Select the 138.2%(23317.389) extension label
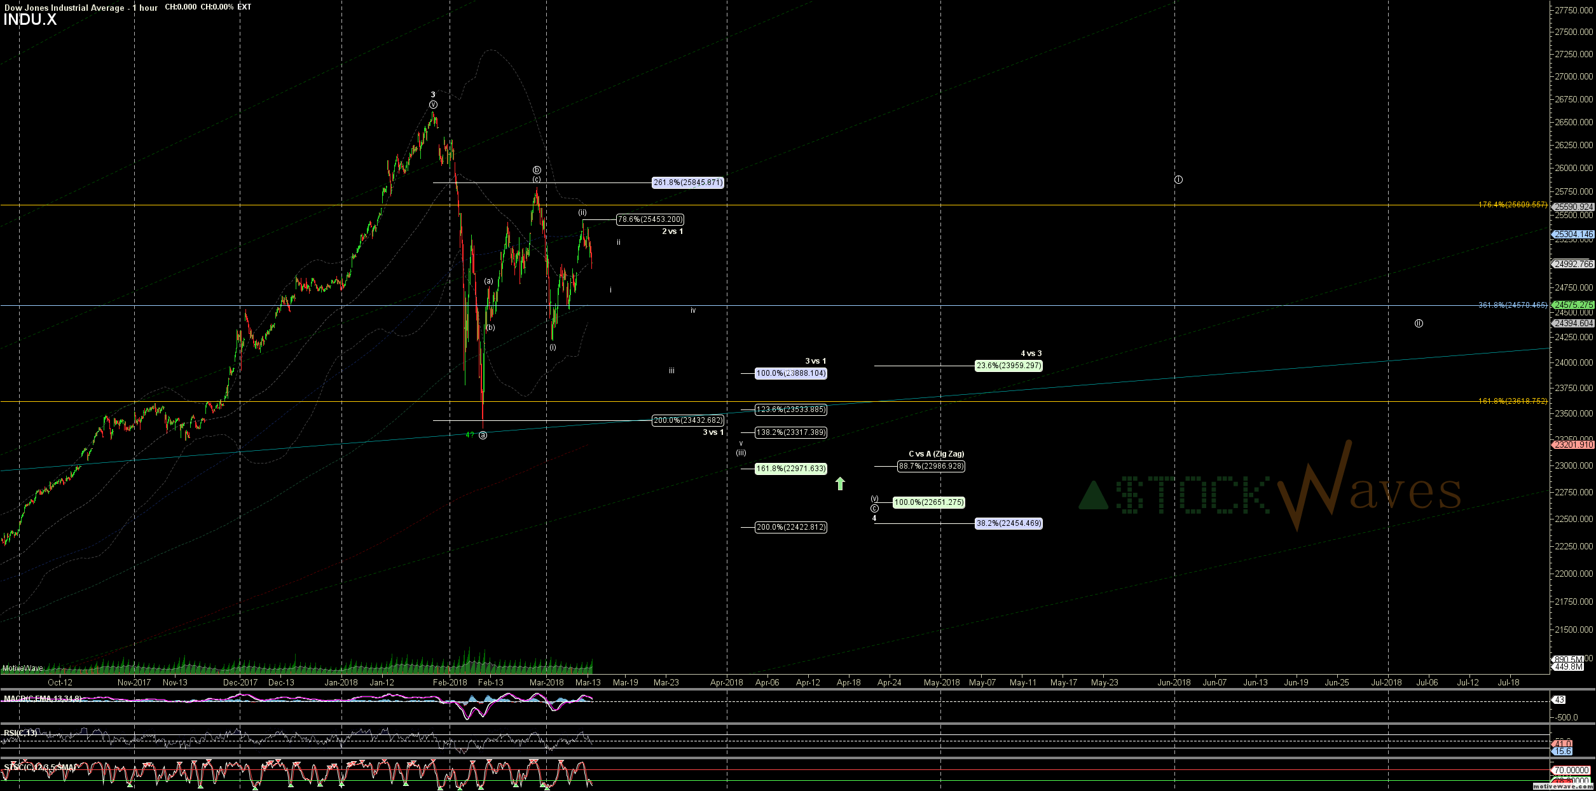The height and width of the screenshot is (791, 1596). (790, 432)
